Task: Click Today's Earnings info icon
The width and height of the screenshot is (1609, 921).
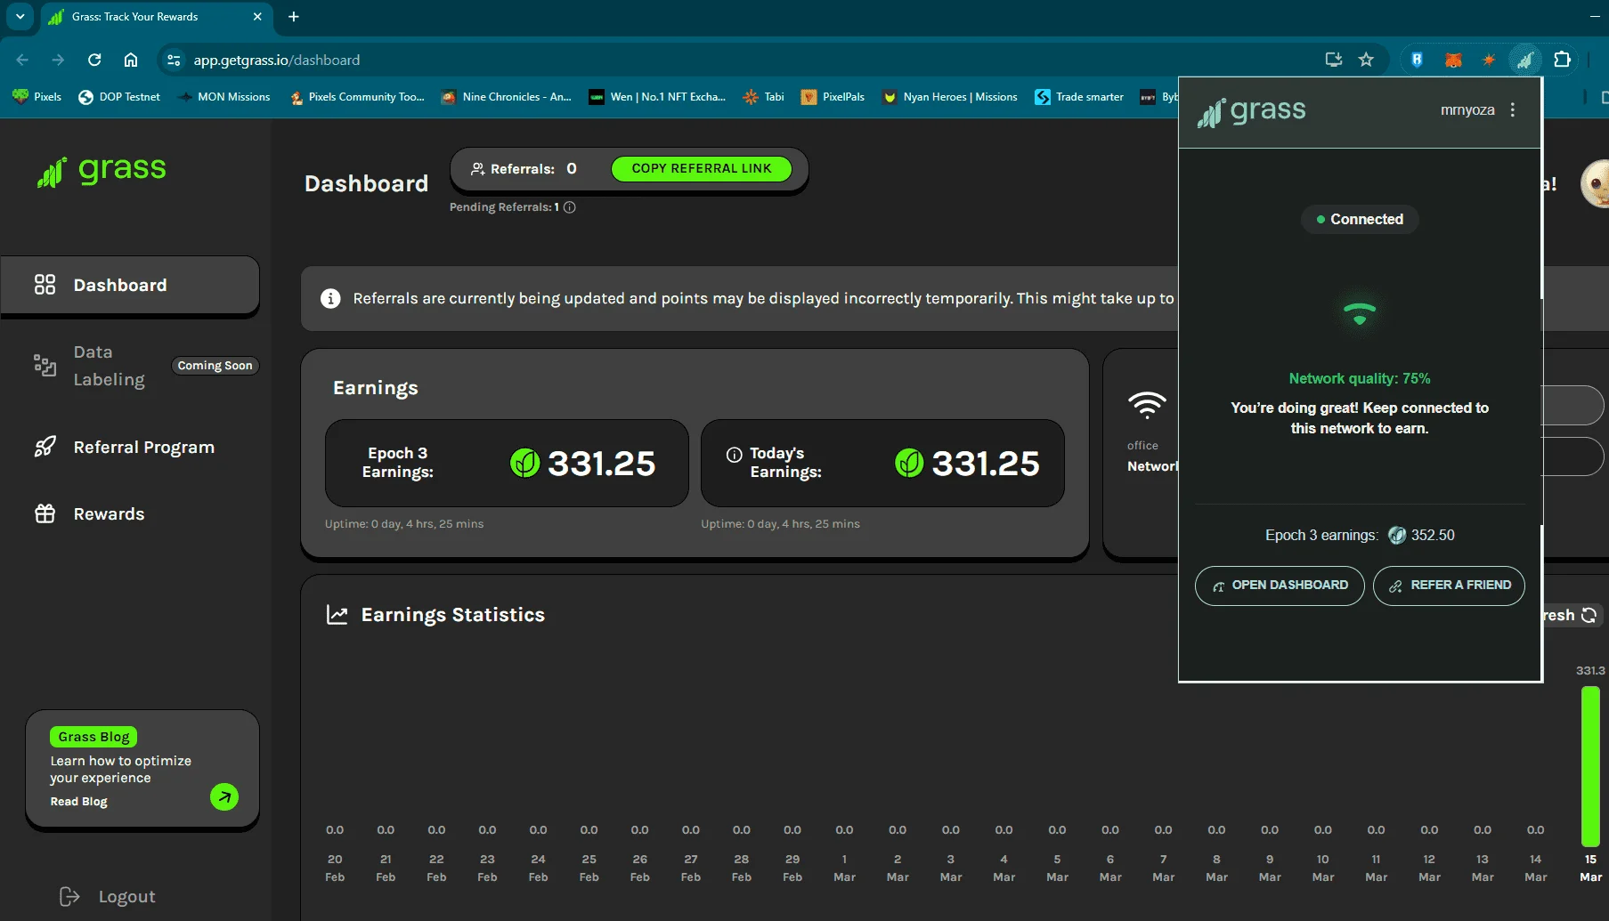Action: pyautogui.click(x=735, y=455)
